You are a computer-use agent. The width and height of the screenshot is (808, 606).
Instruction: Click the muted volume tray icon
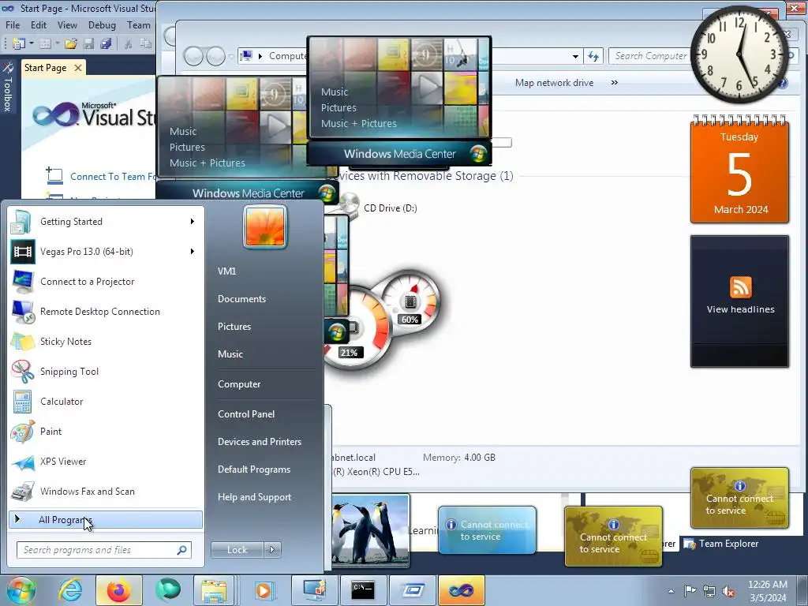728,591
